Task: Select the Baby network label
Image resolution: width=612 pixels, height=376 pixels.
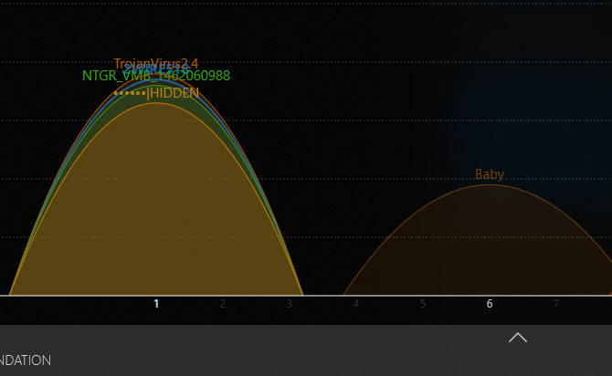Action: (490, 174)
